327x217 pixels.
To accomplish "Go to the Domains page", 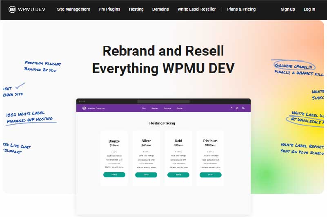I will click(160, 9).
